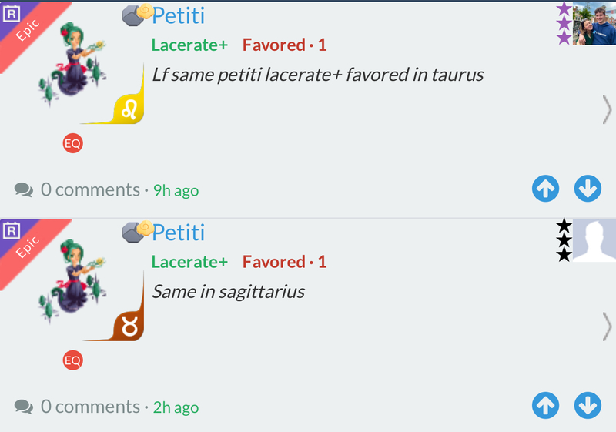
Task: Click the black star rating
Action: pos(564,240)
